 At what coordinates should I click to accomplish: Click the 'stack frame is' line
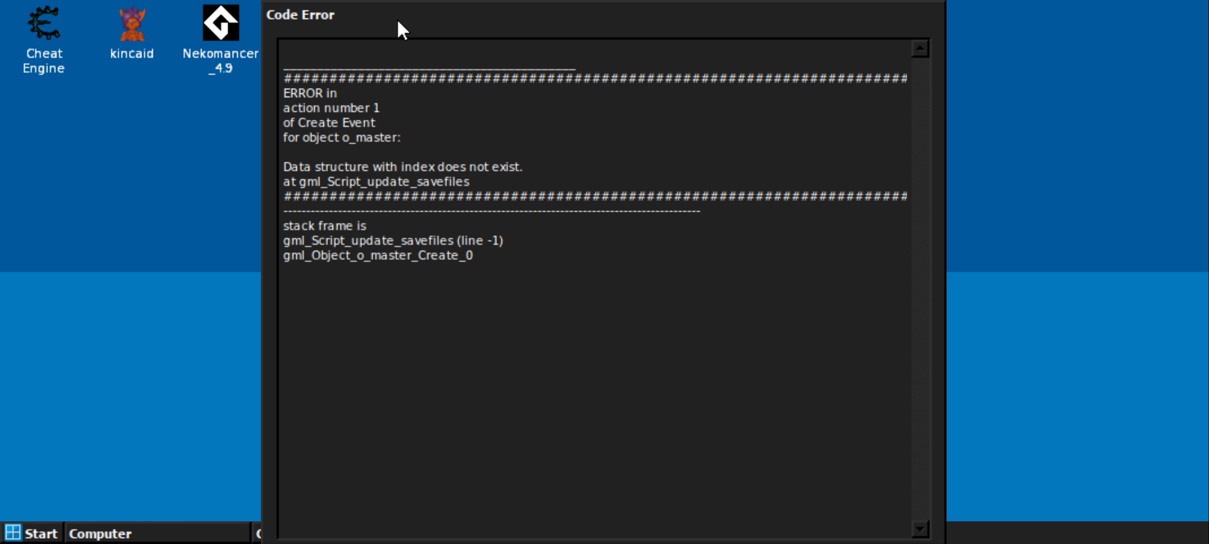[x=324, y=226]
